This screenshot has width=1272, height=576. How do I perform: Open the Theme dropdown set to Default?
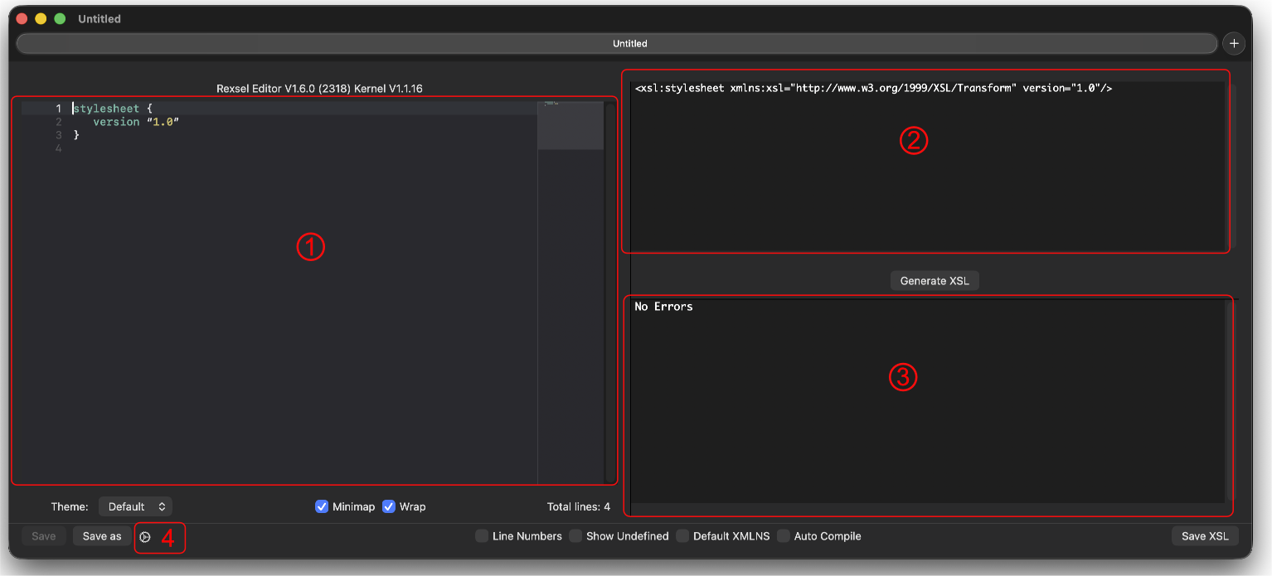coord(136,506)
